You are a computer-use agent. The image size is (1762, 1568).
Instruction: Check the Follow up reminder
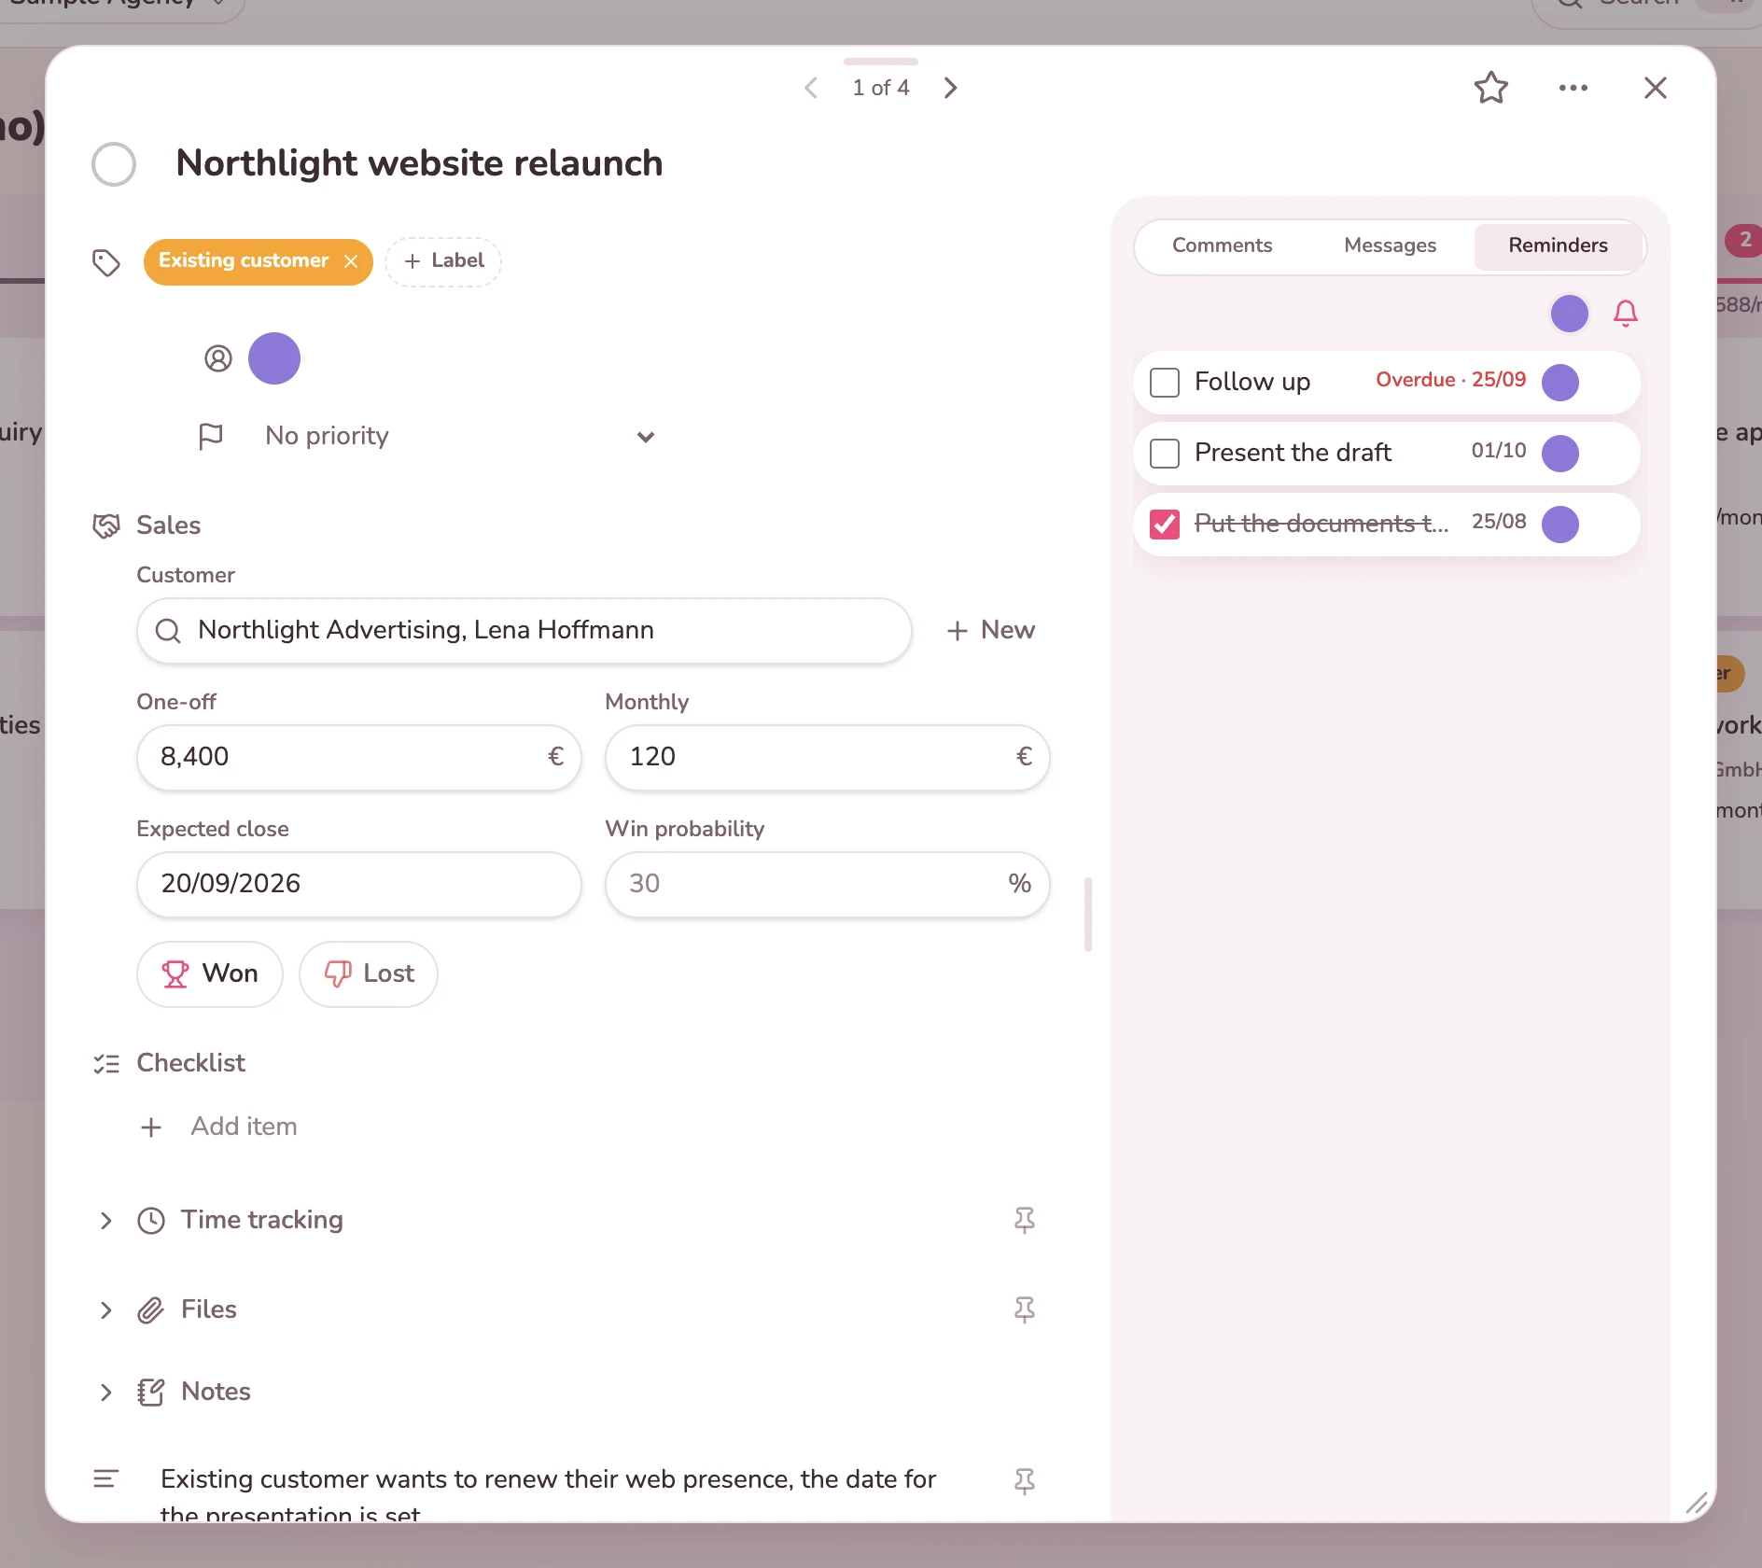tap(1164, 383)
